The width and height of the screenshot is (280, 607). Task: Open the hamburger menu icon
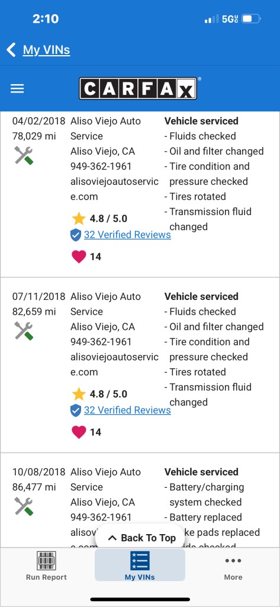pos(17,89)
